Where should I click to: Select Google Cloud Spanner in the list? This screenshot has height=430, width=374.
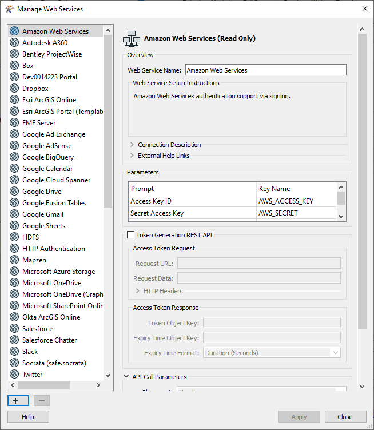(56, 180)
